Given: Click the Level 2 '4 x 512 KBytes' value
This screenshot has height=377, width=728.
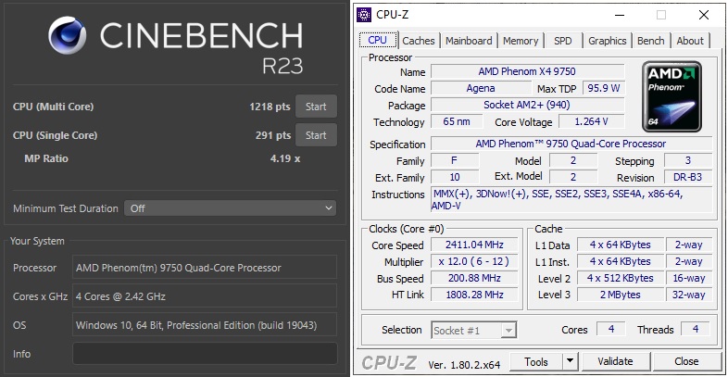Looking at the screenshot, I should click(x=620, y=278).
